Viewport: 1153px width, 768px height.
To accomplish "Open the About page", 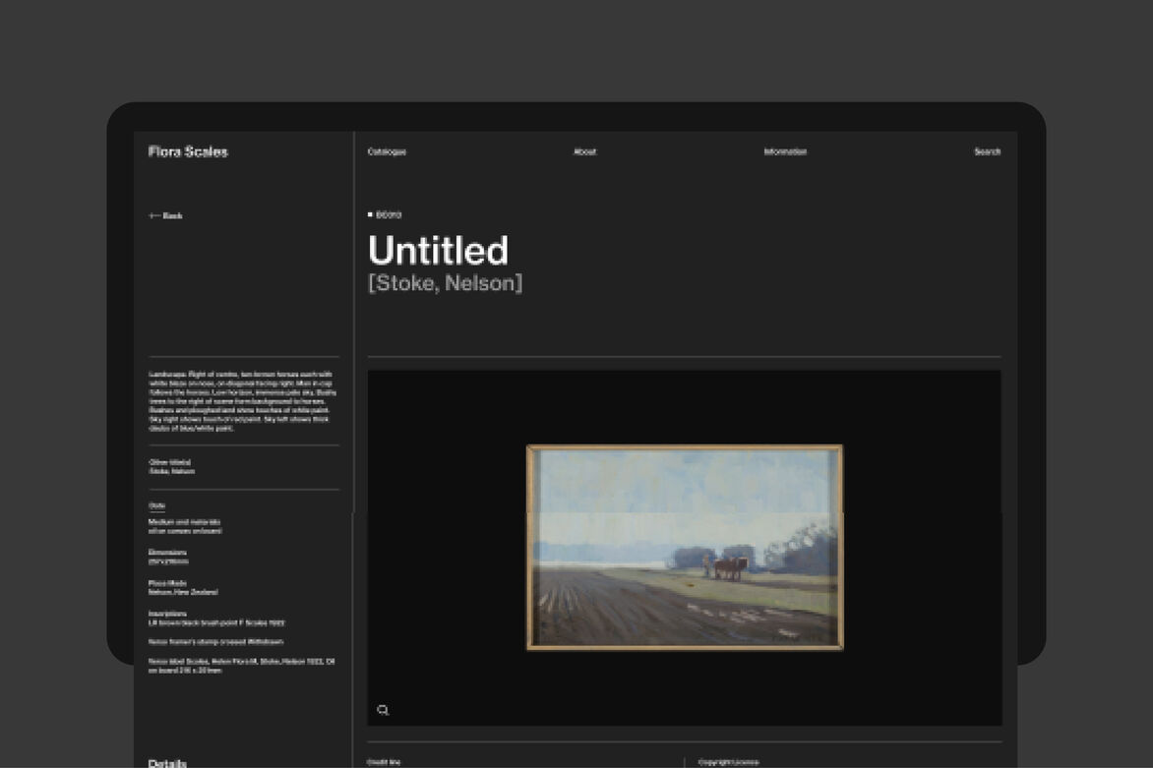I will click(584, 151).
